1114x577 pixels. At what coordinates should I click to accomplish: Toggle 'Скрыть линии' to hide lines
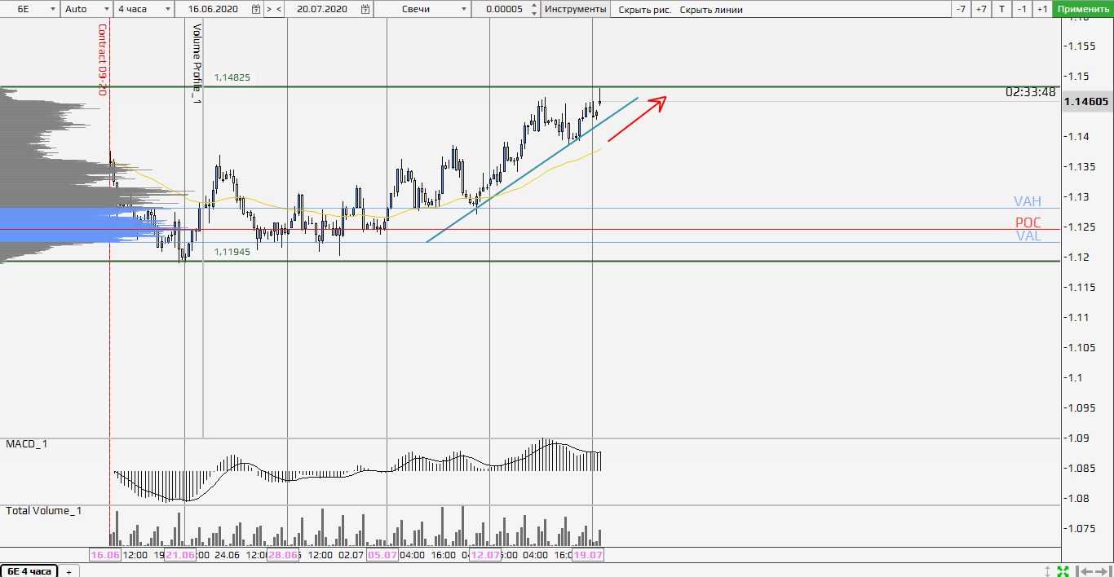pos(711,10)
